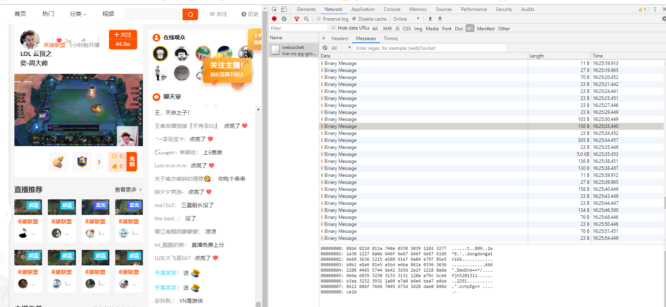Click the network Filter input field
This screenshot has width=666, height=307.
point(299,28)
